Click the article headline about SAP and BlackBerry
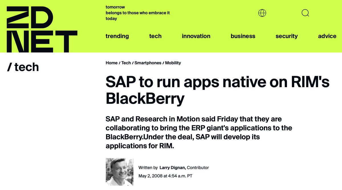342x190 pixels. point(217,90)
